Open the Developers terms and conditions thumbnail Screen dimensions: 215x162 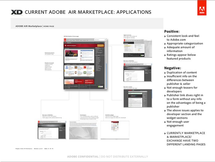83,130
